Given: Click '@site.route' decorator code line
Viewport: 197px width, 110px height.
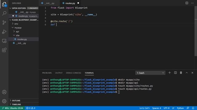Looking at the screenshot, I should click(x=62, y=21).
